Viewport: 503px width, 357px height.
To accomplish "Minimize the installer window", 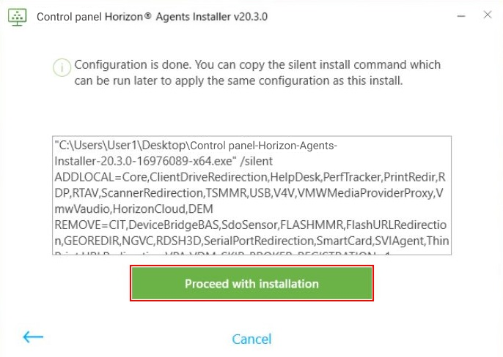I will click(x=460, y=15).
